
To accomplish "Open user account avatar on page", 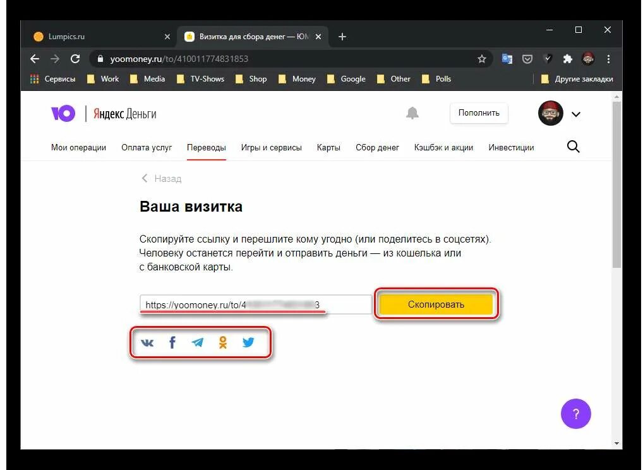I will [550, 113].
